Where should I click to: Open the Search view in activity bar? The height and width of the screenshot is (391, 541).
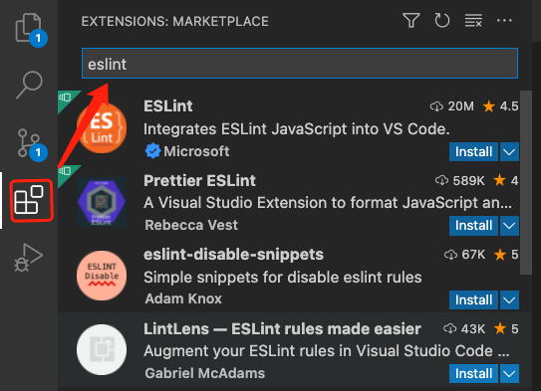(x=29, y=85)
